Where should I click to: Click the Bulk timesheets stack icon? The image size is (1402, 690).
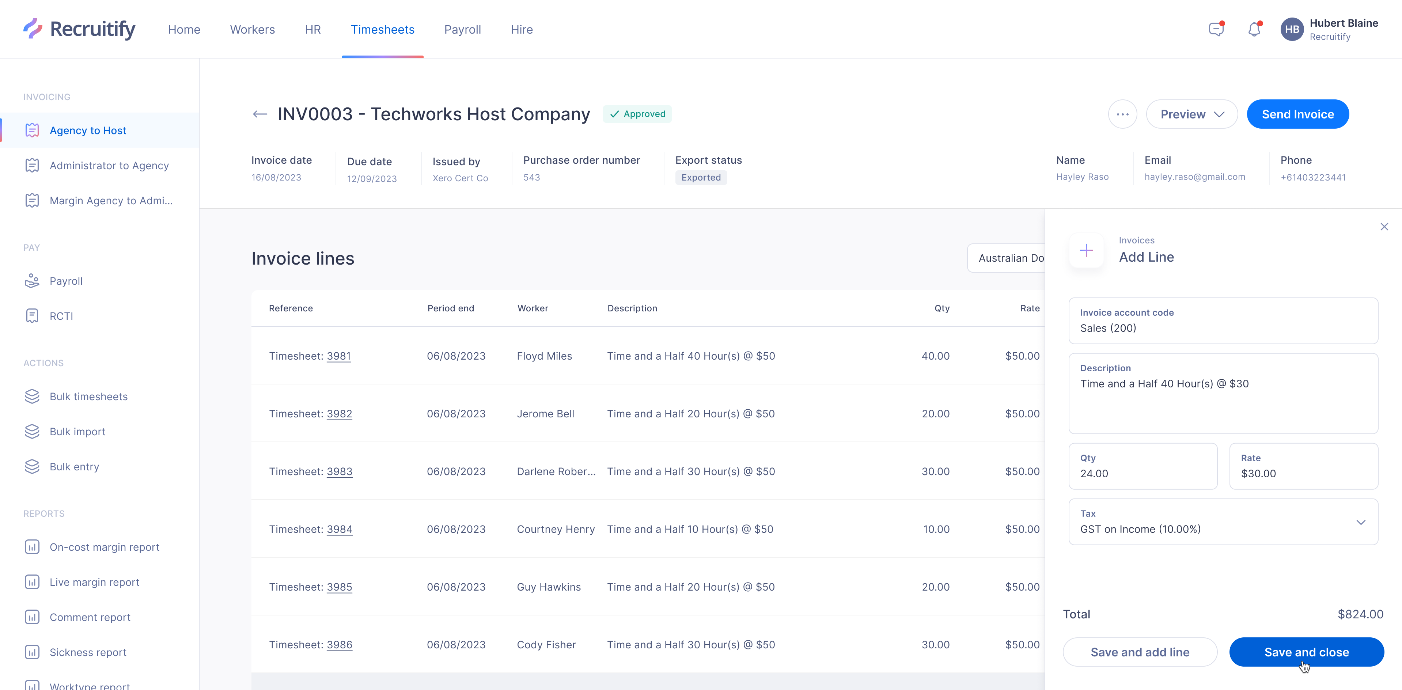[32, 396]
